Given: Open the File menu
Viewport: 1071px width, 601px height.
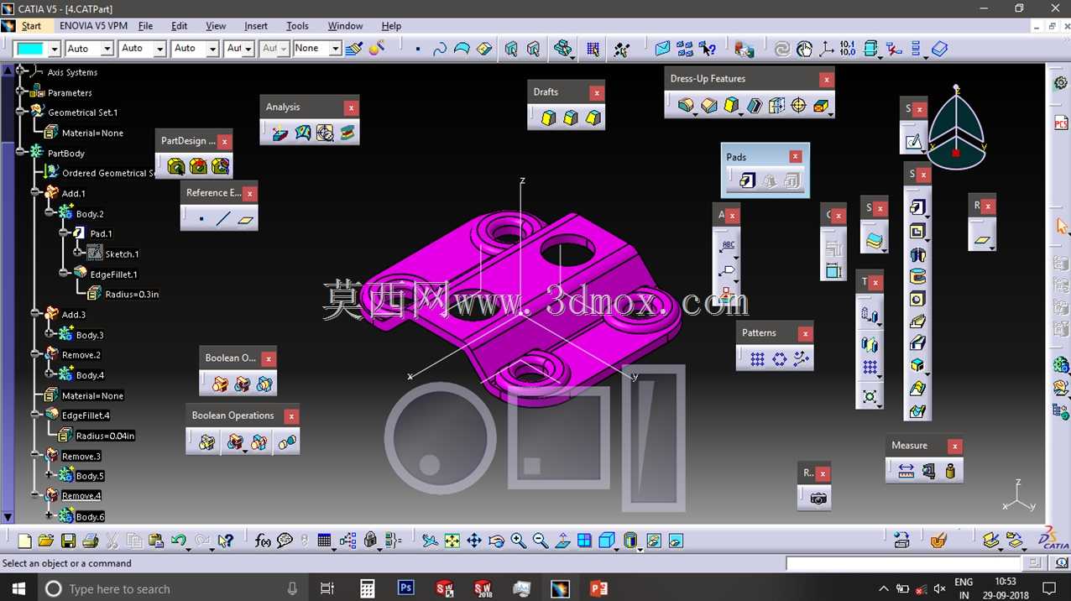Looking at the screenshot, I should [145, 26].
